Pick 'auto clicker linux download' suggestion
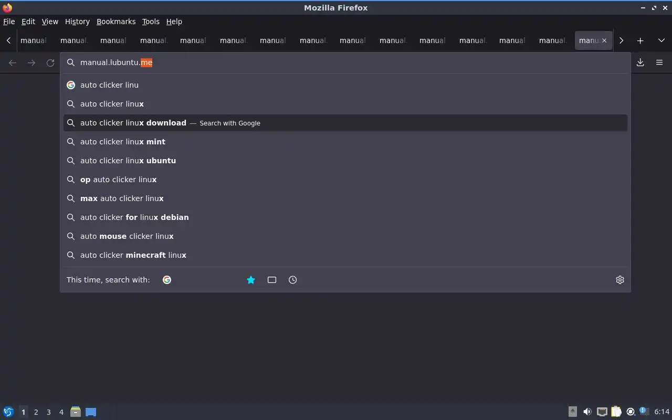Screen dimensions: 672x420 pos(345,123)
